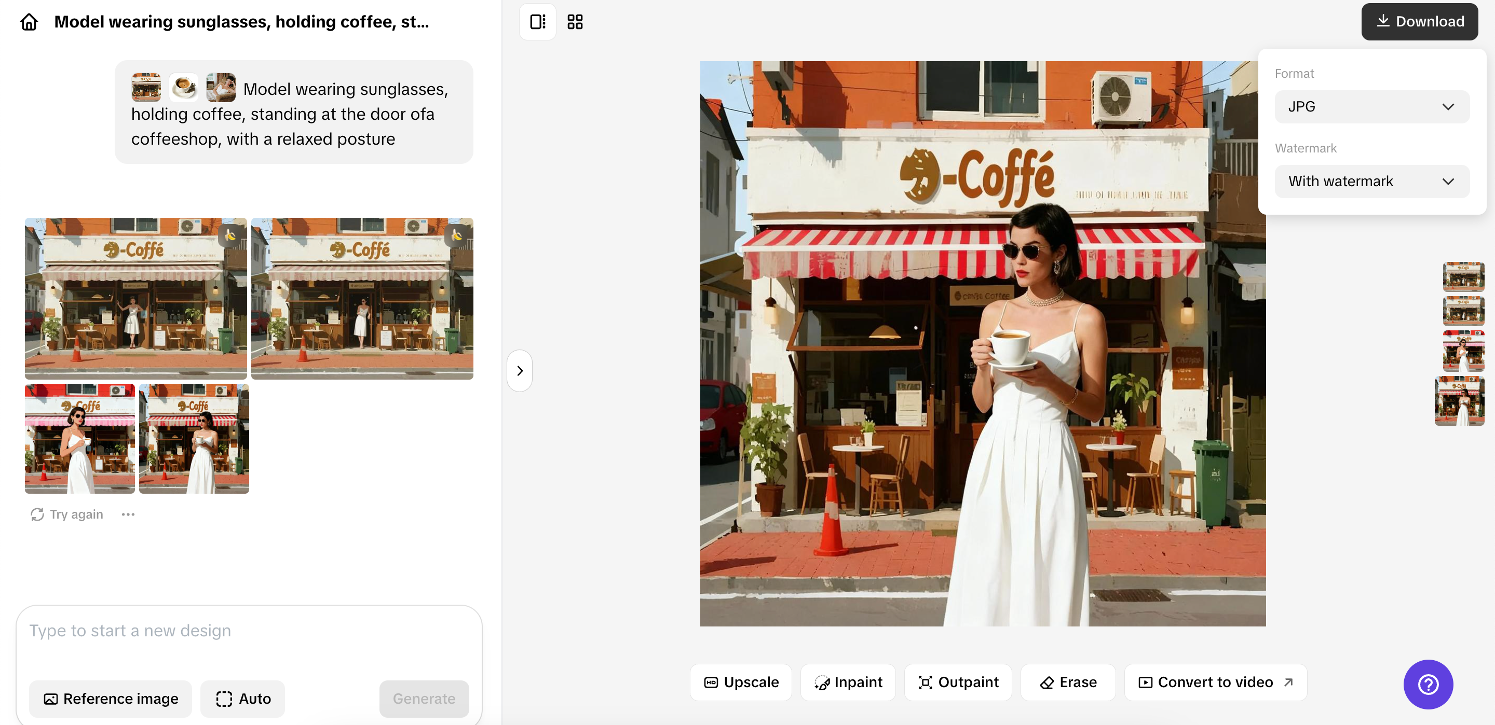Open the Outpaint tool
The height and width of the screenshot is (725, 1495).
point(958,682)
